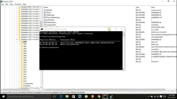
Task: Open the Windows Start menu
Action: click(3, 97)
